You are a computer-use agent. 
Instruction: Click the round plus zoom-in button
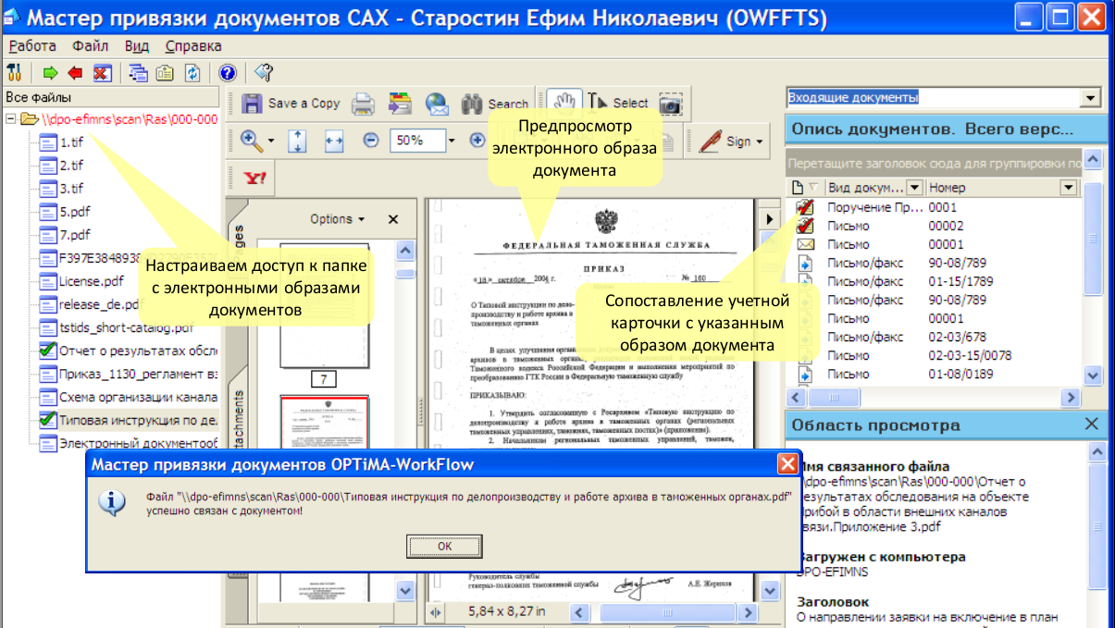477,141
